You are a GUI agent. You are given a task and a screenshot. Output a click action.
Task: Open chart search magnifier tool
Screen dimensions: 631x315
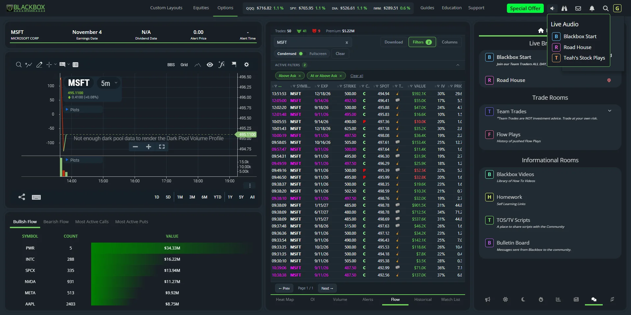[x=19, y=65]
